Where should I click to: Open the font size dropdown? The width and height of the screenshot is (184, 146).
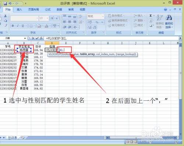coord(47,18)
